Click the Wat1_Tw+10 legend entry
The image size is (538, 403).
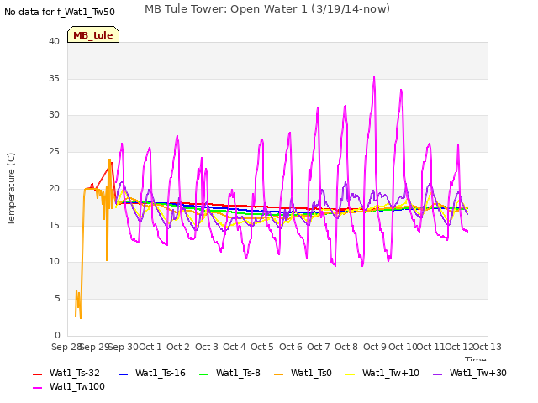click(x=382, y=373)
